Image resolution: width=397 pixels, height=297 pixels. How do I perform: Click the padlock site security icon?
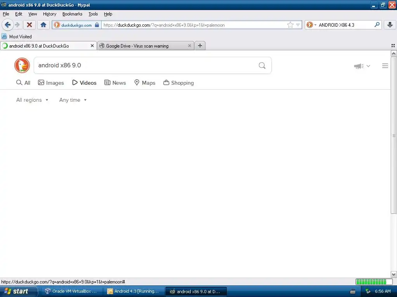[97, 25]
